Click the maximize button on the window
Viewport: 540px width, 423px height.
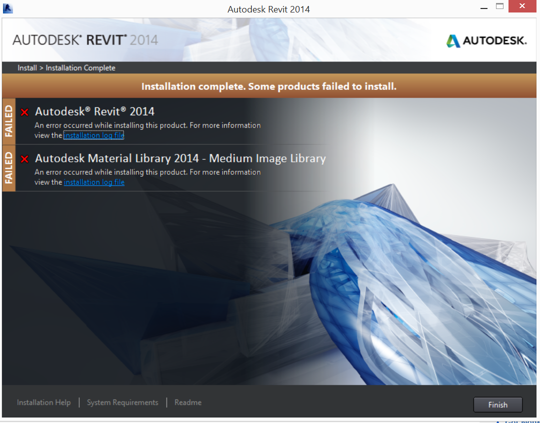point(499,6)
